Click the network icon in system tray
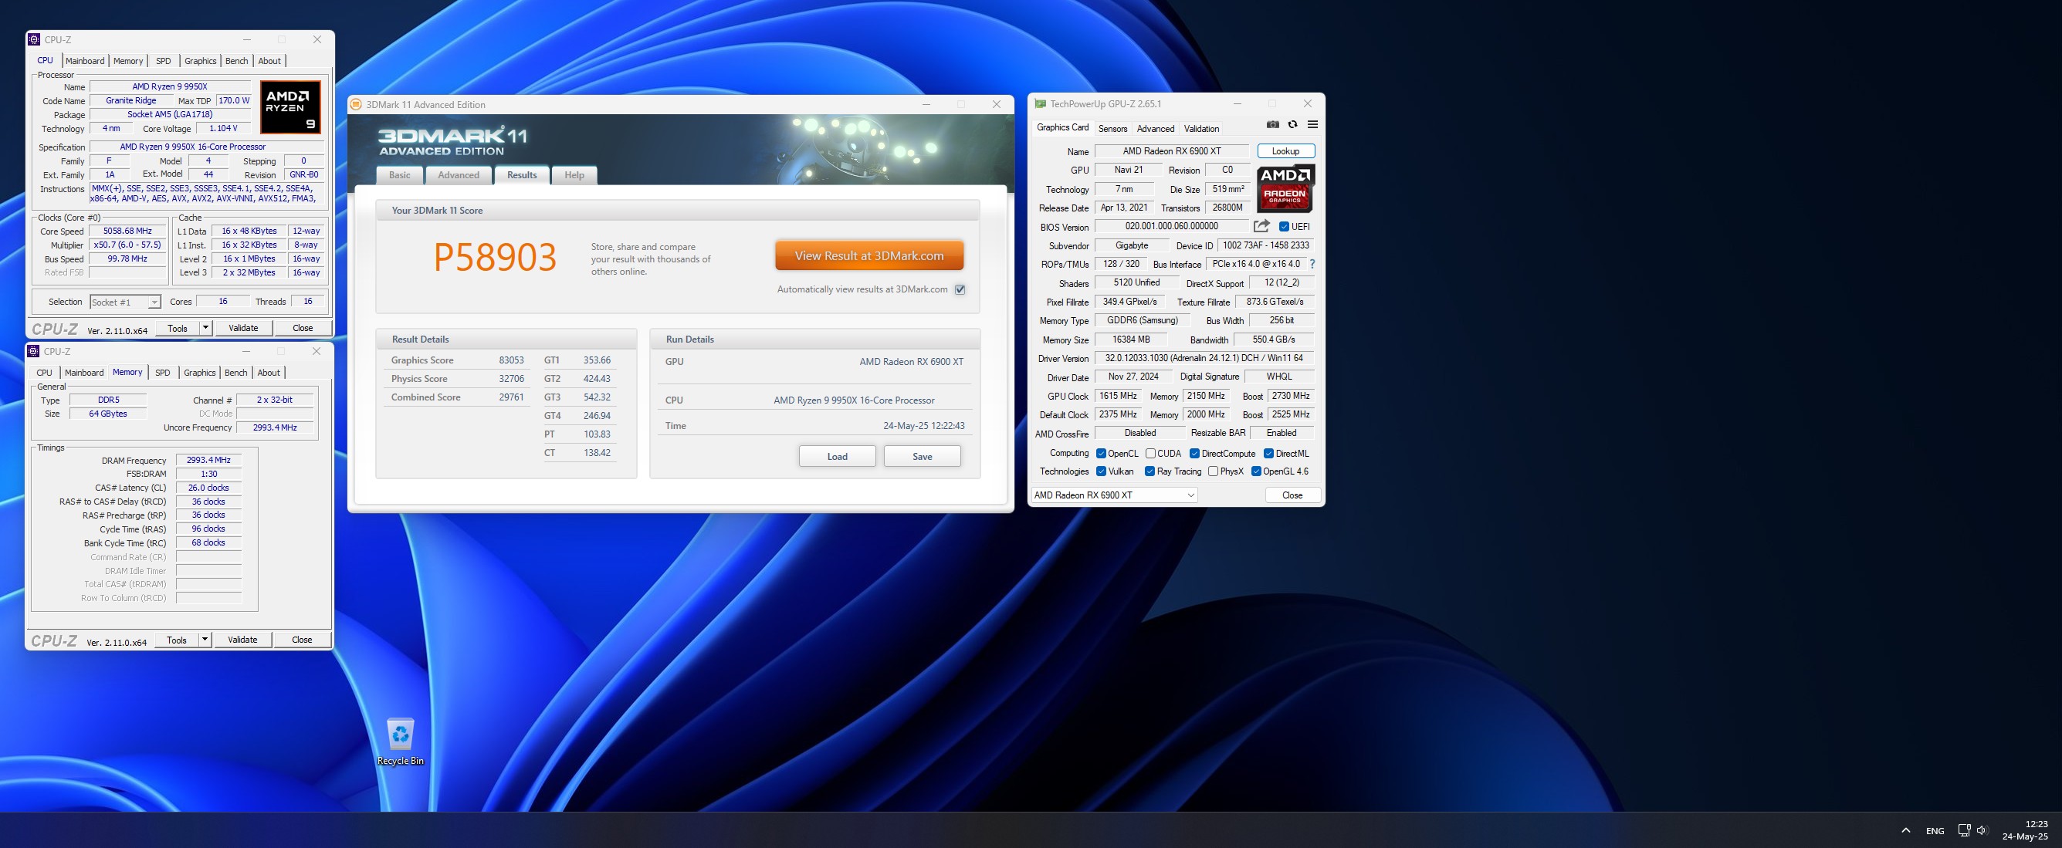 1963,830
